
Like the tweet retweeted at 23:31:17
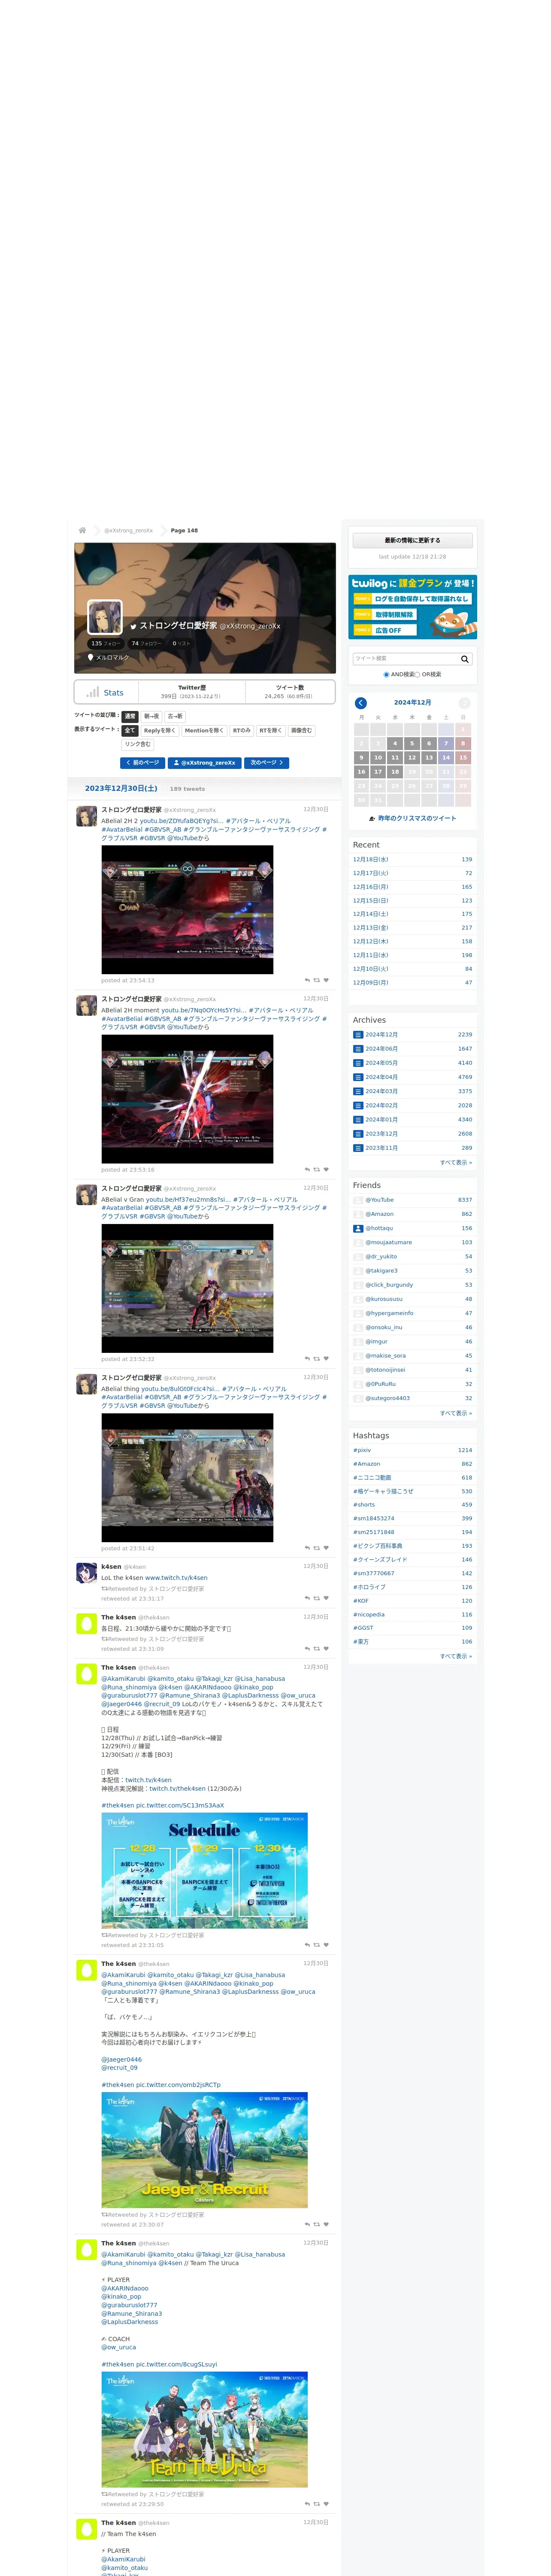(x=326, y=1598)
